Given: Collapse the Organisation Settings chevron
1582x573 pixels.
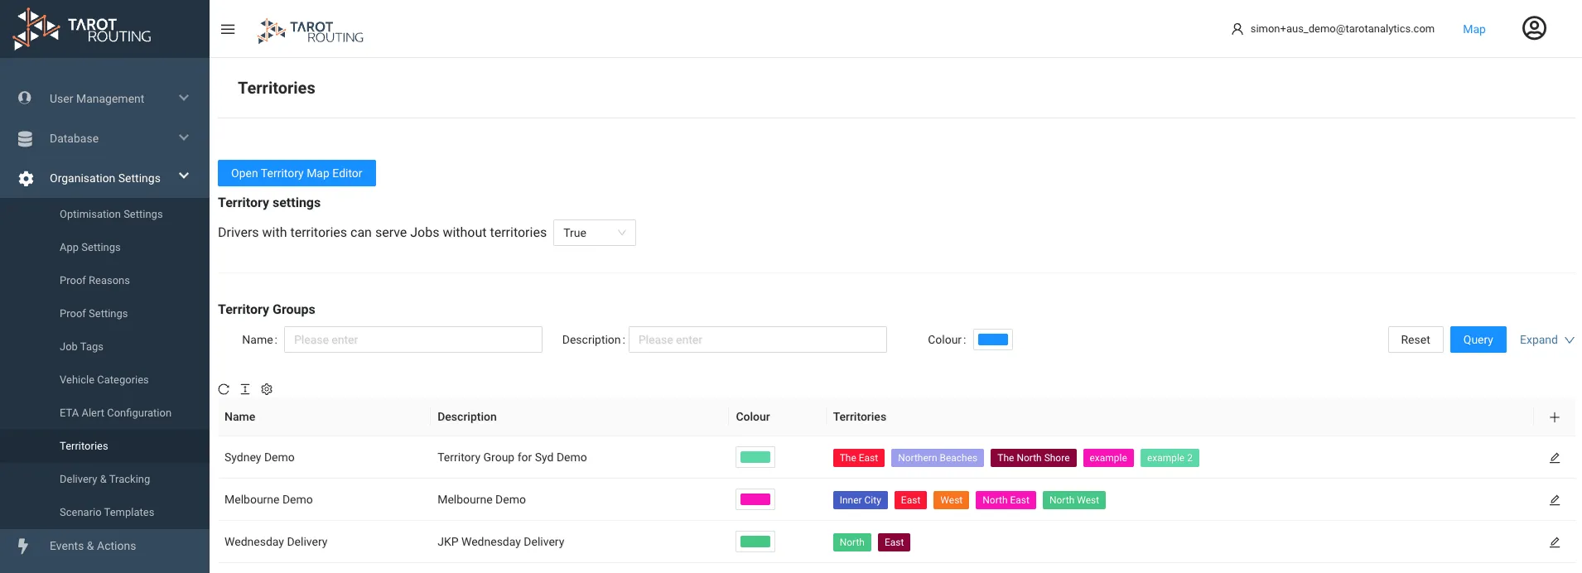Looking at the screenshot, I should tap(184, 176).
